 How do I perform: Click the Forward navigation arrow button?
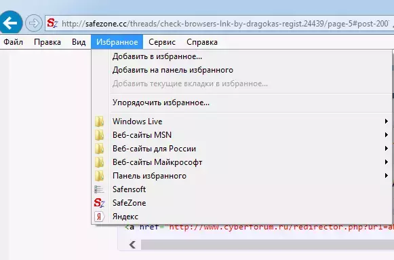tap(34, 23)
